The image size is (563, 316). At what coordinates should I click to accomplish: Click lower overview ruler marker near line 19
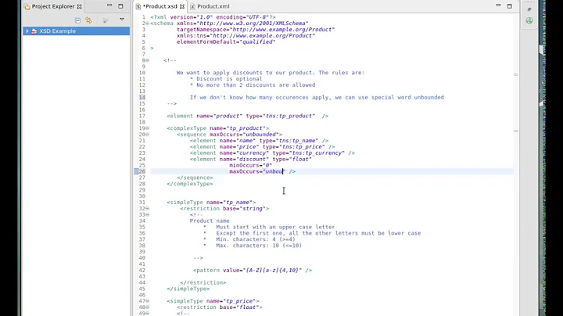(x=515, y=131)
